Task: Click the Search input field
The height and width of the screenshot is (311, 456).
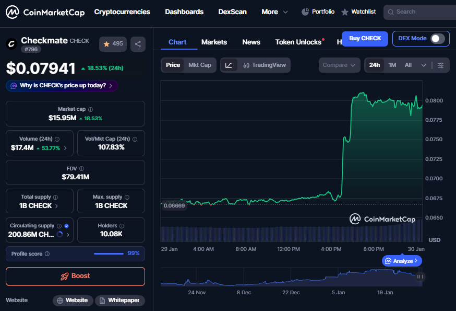Action: click(421, 12)
